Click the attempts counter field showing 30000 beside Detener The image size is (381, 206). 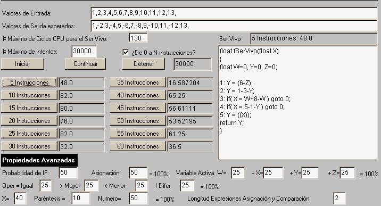[193, 64]
